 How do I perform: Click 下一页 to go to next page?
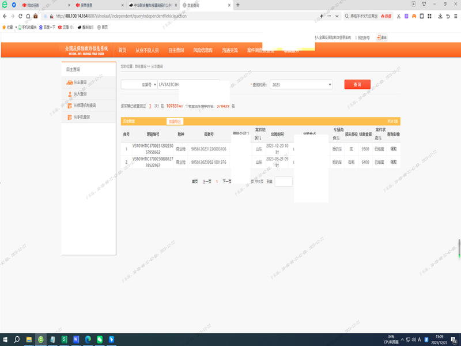[226, 182]
